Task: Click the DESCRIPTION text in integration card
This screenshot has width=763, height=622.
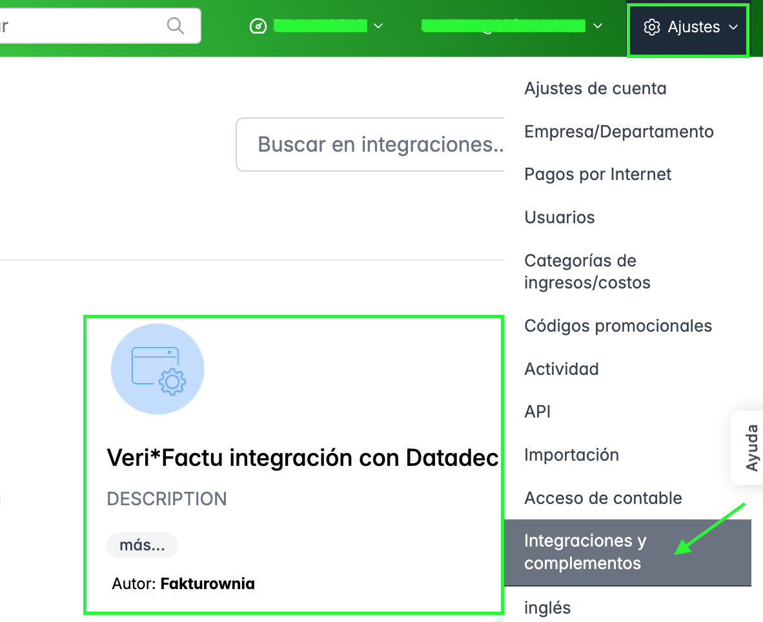Action: 167,499
